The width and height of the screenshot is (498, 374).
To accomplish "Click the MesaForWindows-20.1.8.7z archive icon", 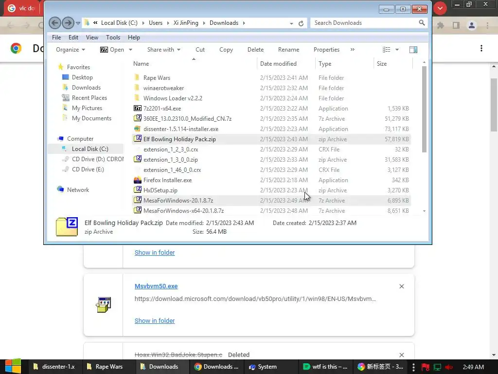I will 137,200.
